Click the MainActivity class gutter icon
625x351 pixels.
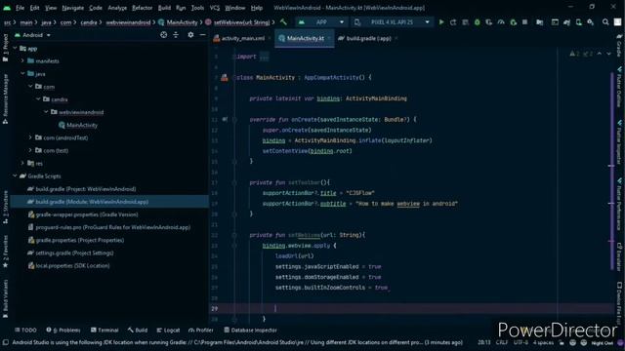[x=225, y=78]
